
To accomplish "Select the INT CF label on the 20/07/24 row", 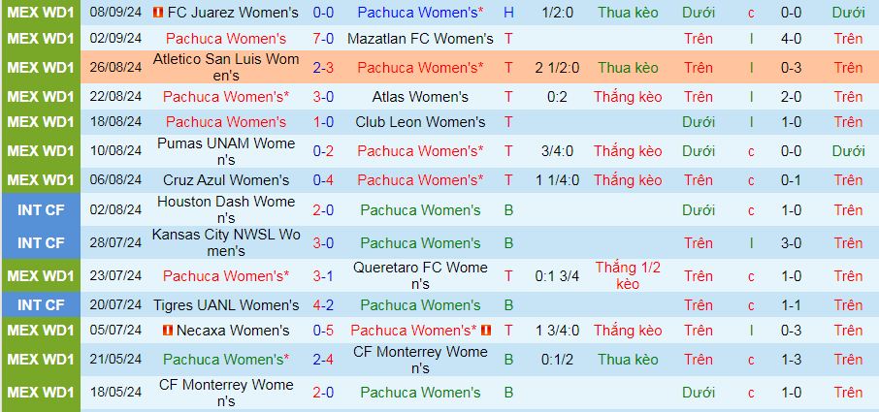I will coord(40,305).
